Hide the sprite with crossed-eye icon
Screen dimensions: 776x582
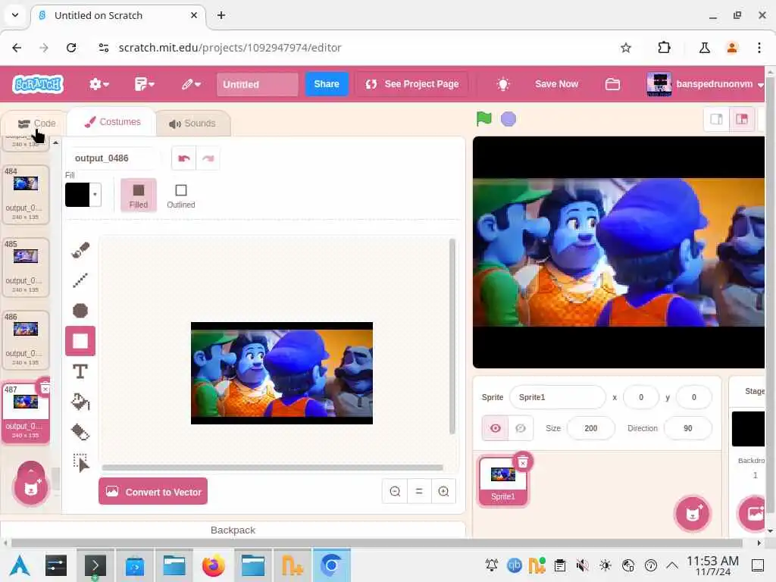point(521,428)
